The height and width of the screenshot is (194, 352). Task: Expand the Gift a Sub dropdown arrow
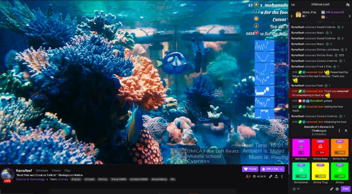click(x=281, y=169)
